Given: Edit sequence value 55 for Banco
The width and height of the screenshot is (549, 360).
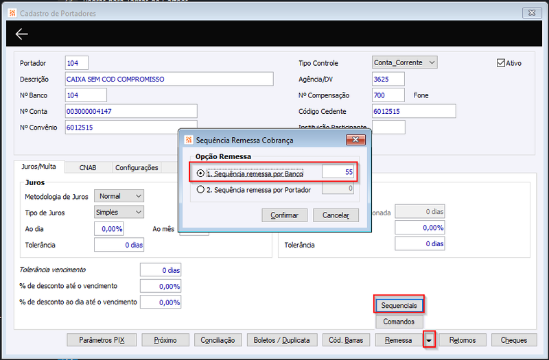Looking at the screenshot, I should 338,172.
